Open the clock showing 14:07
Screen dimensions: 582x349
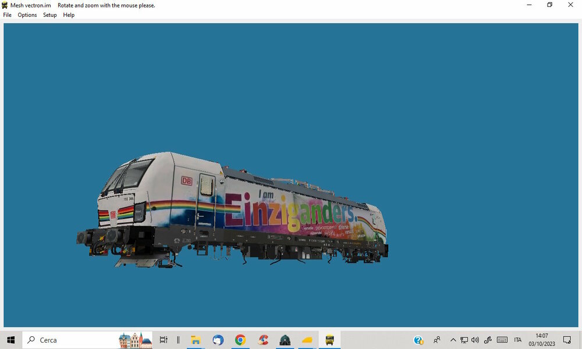pos(542,340)
